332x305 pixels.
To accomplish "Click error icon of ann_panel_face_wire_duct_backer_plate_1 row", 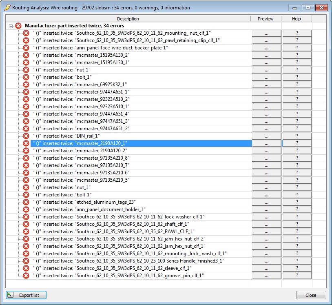I will (x=26, y=48).
